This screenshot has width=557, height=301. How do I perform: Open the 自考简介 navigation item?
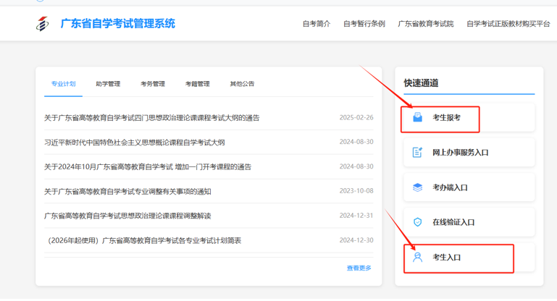[x=317, y=24]
